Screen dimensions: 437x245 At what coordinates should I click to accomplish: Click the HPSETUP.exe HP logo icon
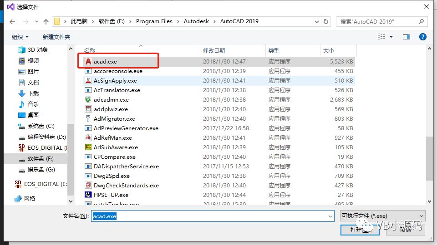click(88, 195)
